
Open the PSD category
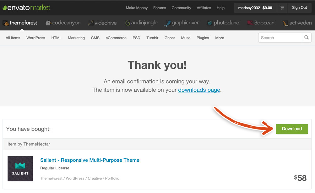pos(136,38)
